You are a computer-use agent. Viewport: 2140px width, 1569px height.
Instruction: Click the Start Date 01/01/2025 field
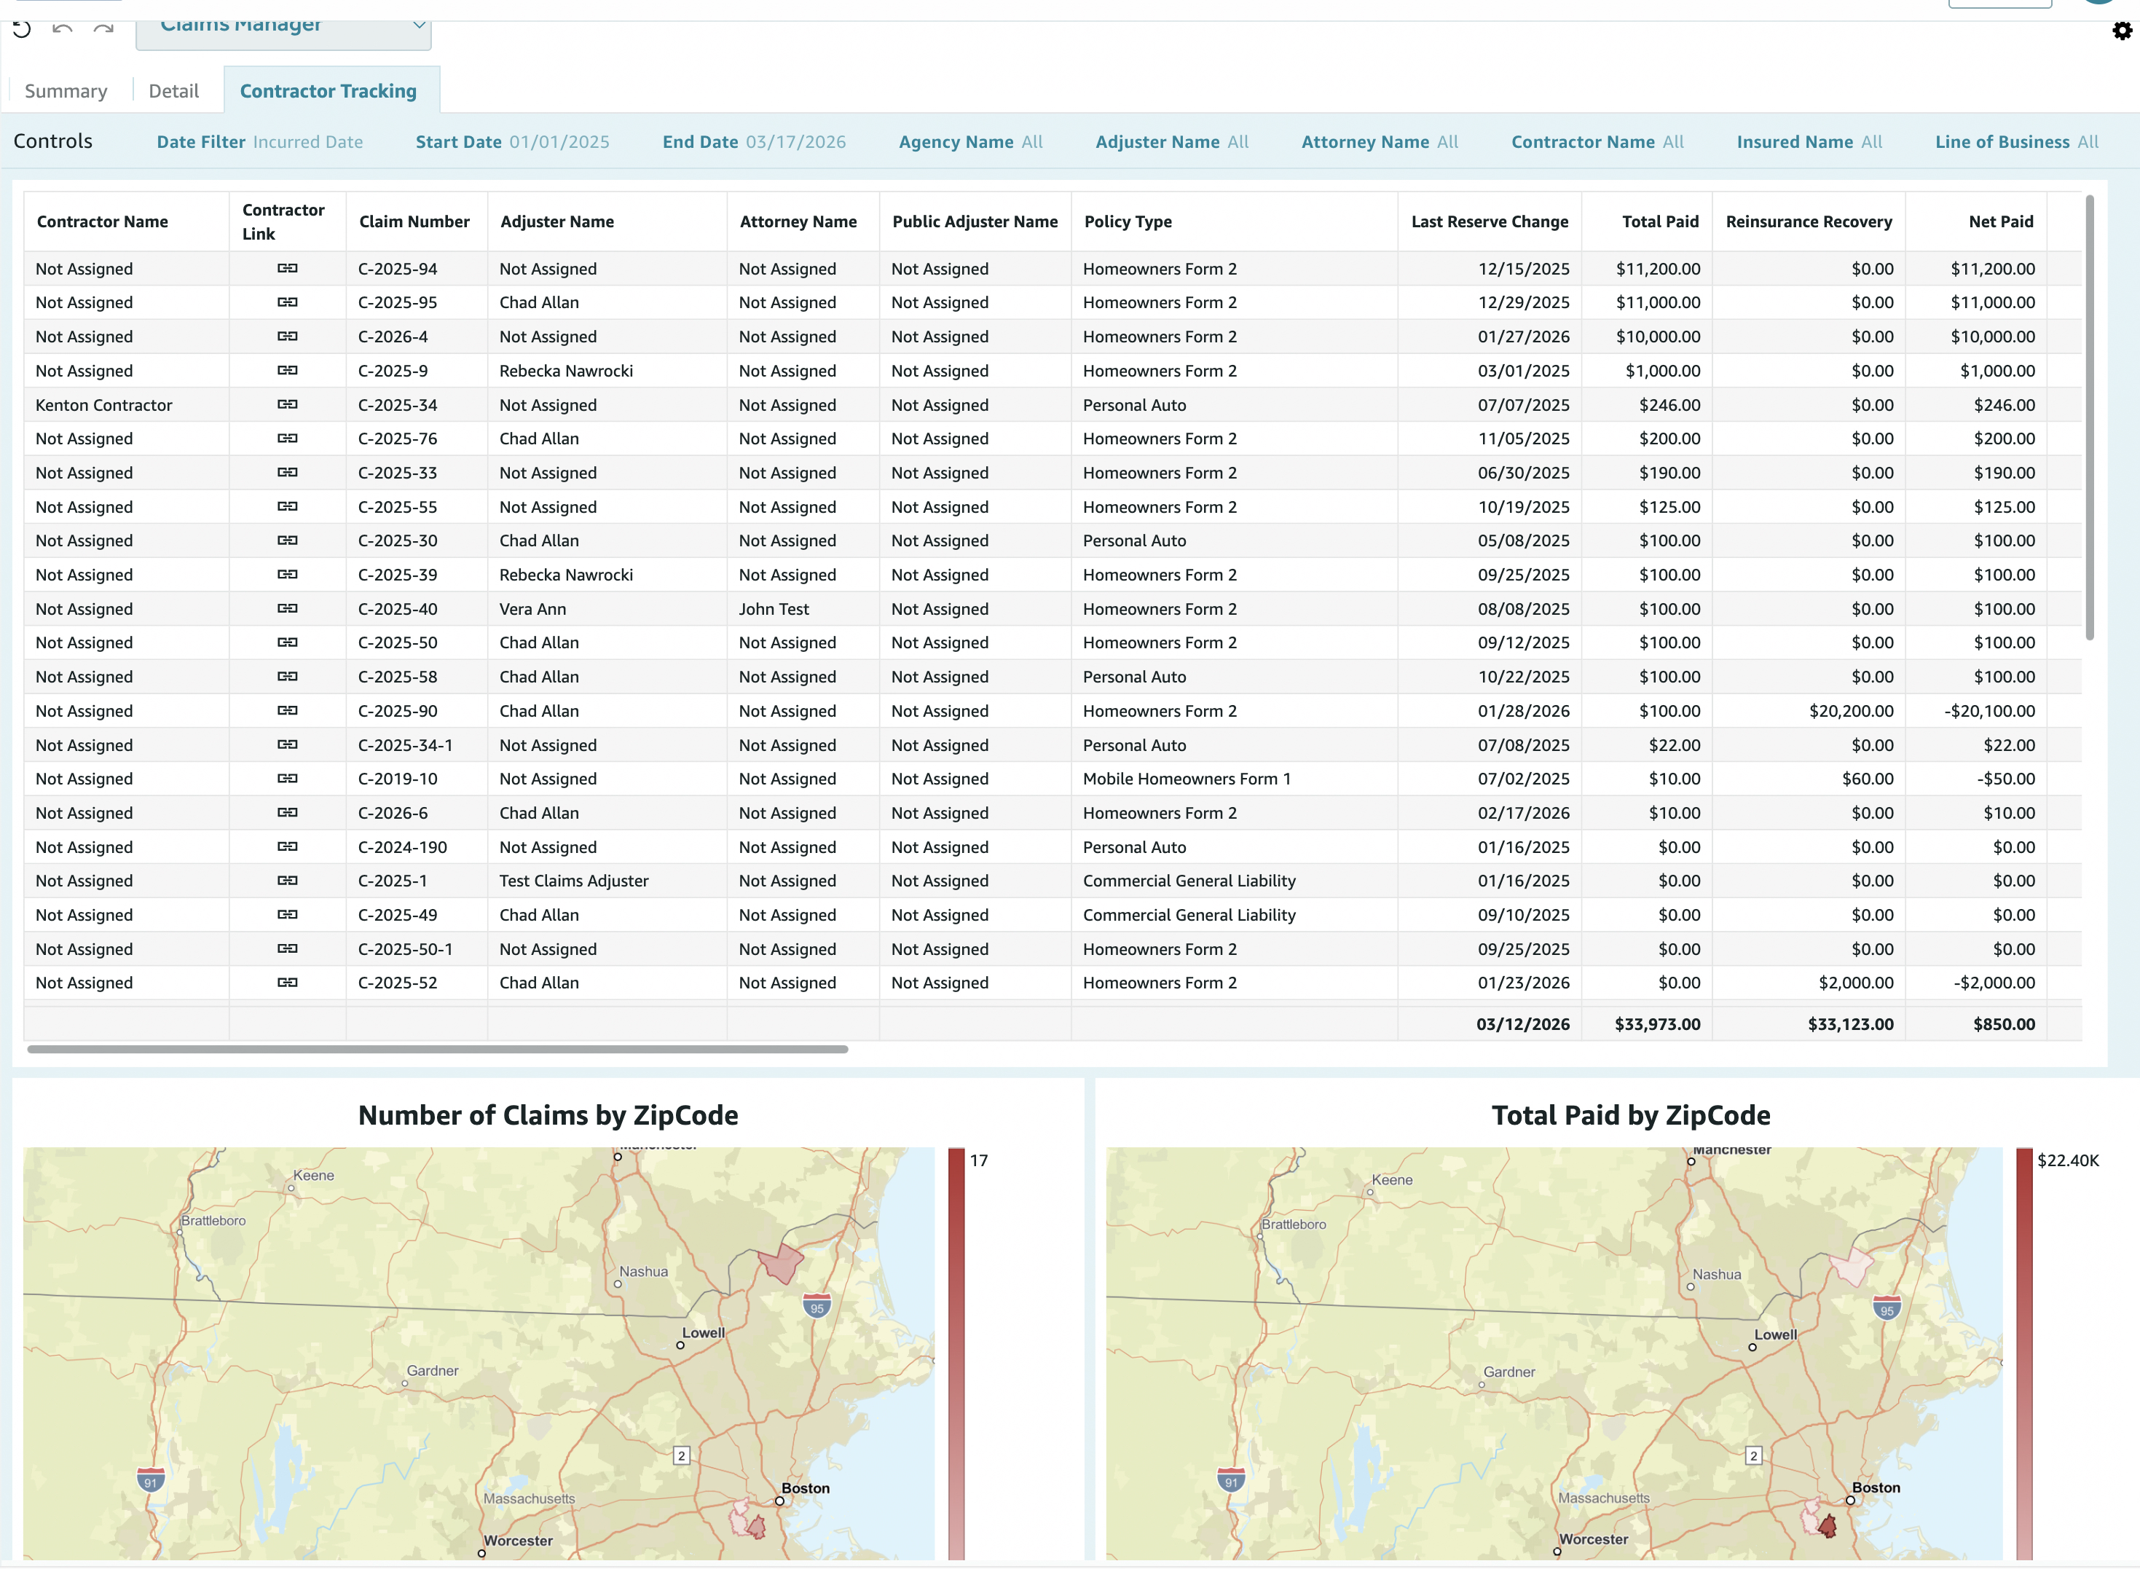512,141
